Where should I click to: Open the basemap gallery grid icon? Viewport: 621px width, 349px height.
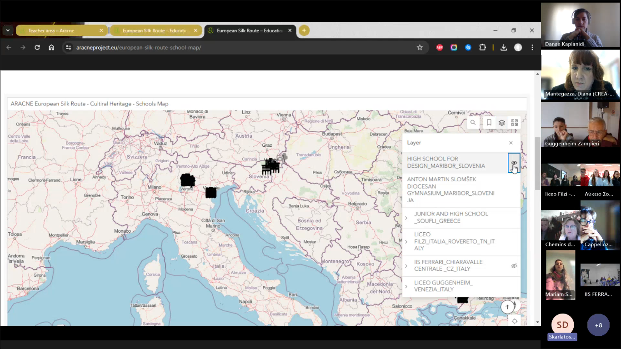click(x=515, y=123)
